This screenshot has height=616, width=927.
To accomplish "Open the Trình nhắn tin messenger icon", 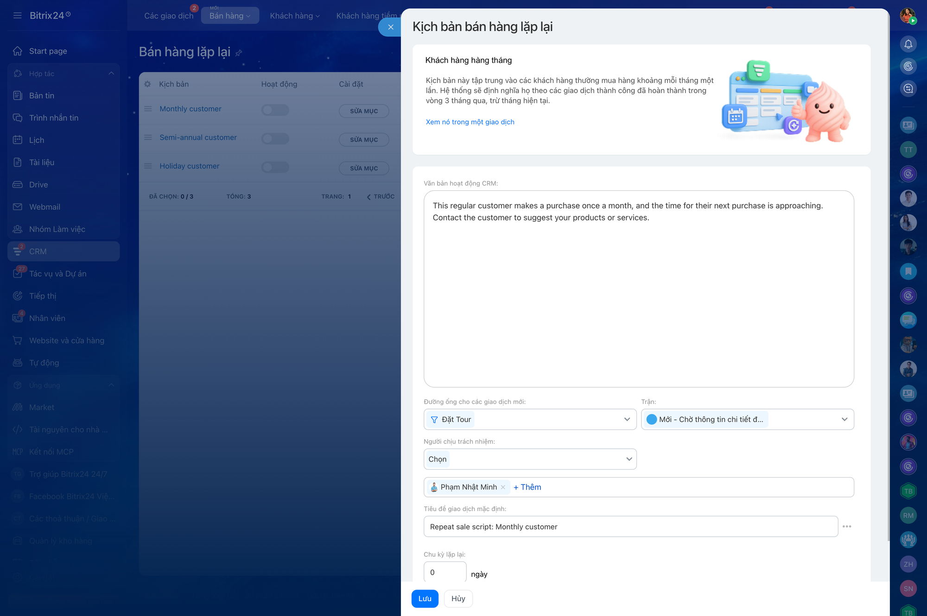I will [x=18, y=118].
